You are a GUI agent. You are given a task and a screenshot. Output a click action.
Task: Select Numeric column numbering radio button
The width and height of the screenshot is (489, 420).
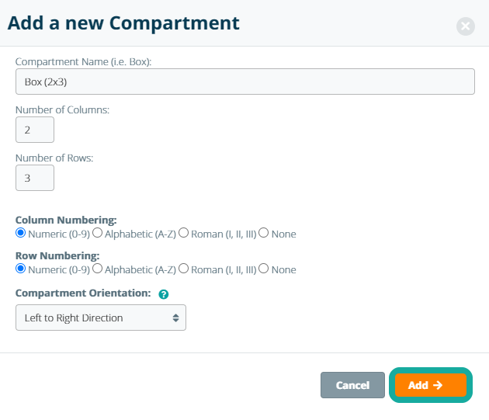click(x=21, y=233)
